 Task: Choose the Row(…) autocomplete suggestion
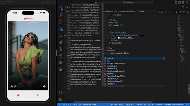[x=134, y=58]
